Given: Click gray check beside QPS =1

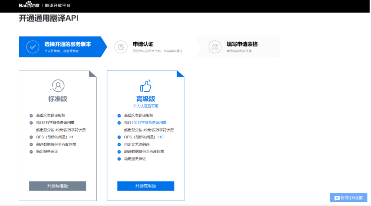Looking at the screenshot, I should 31,137.
